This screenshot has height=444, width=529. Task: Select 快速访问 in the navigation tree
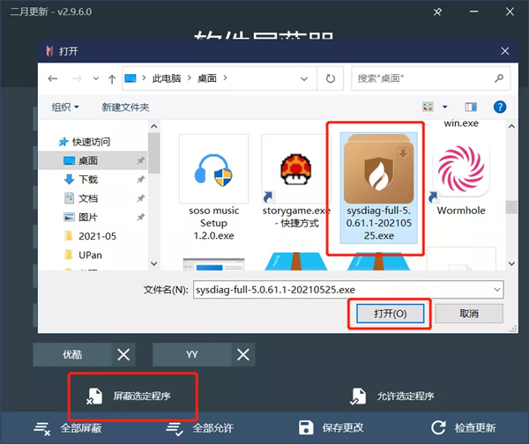(x=85, y=142)
